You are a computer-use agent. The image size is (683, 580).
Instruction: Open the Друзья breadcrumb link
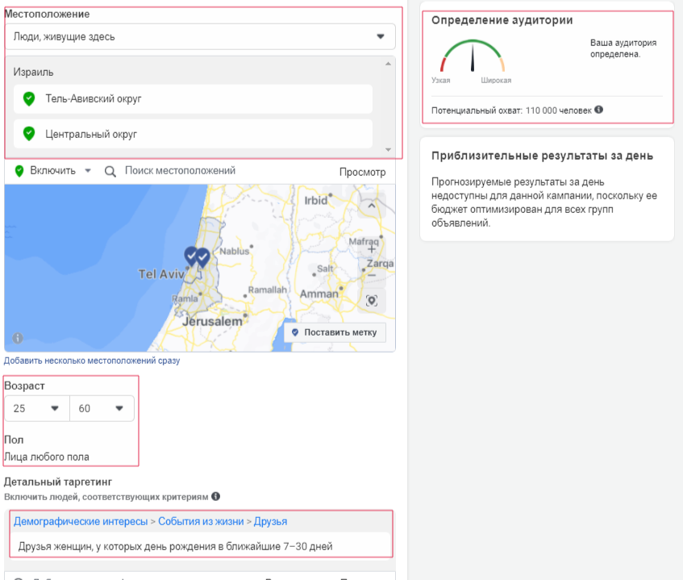[x=270, y=522]
